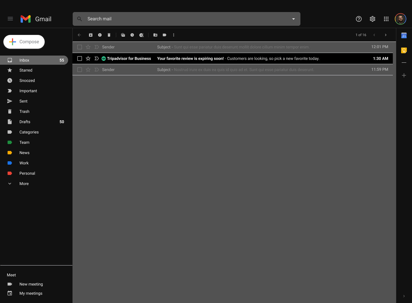Open the main menu hamburger icon

10,19
